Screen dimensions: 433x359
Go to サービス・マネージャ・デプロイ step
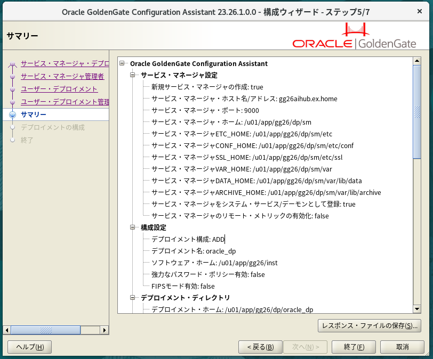tap(65, 64)
